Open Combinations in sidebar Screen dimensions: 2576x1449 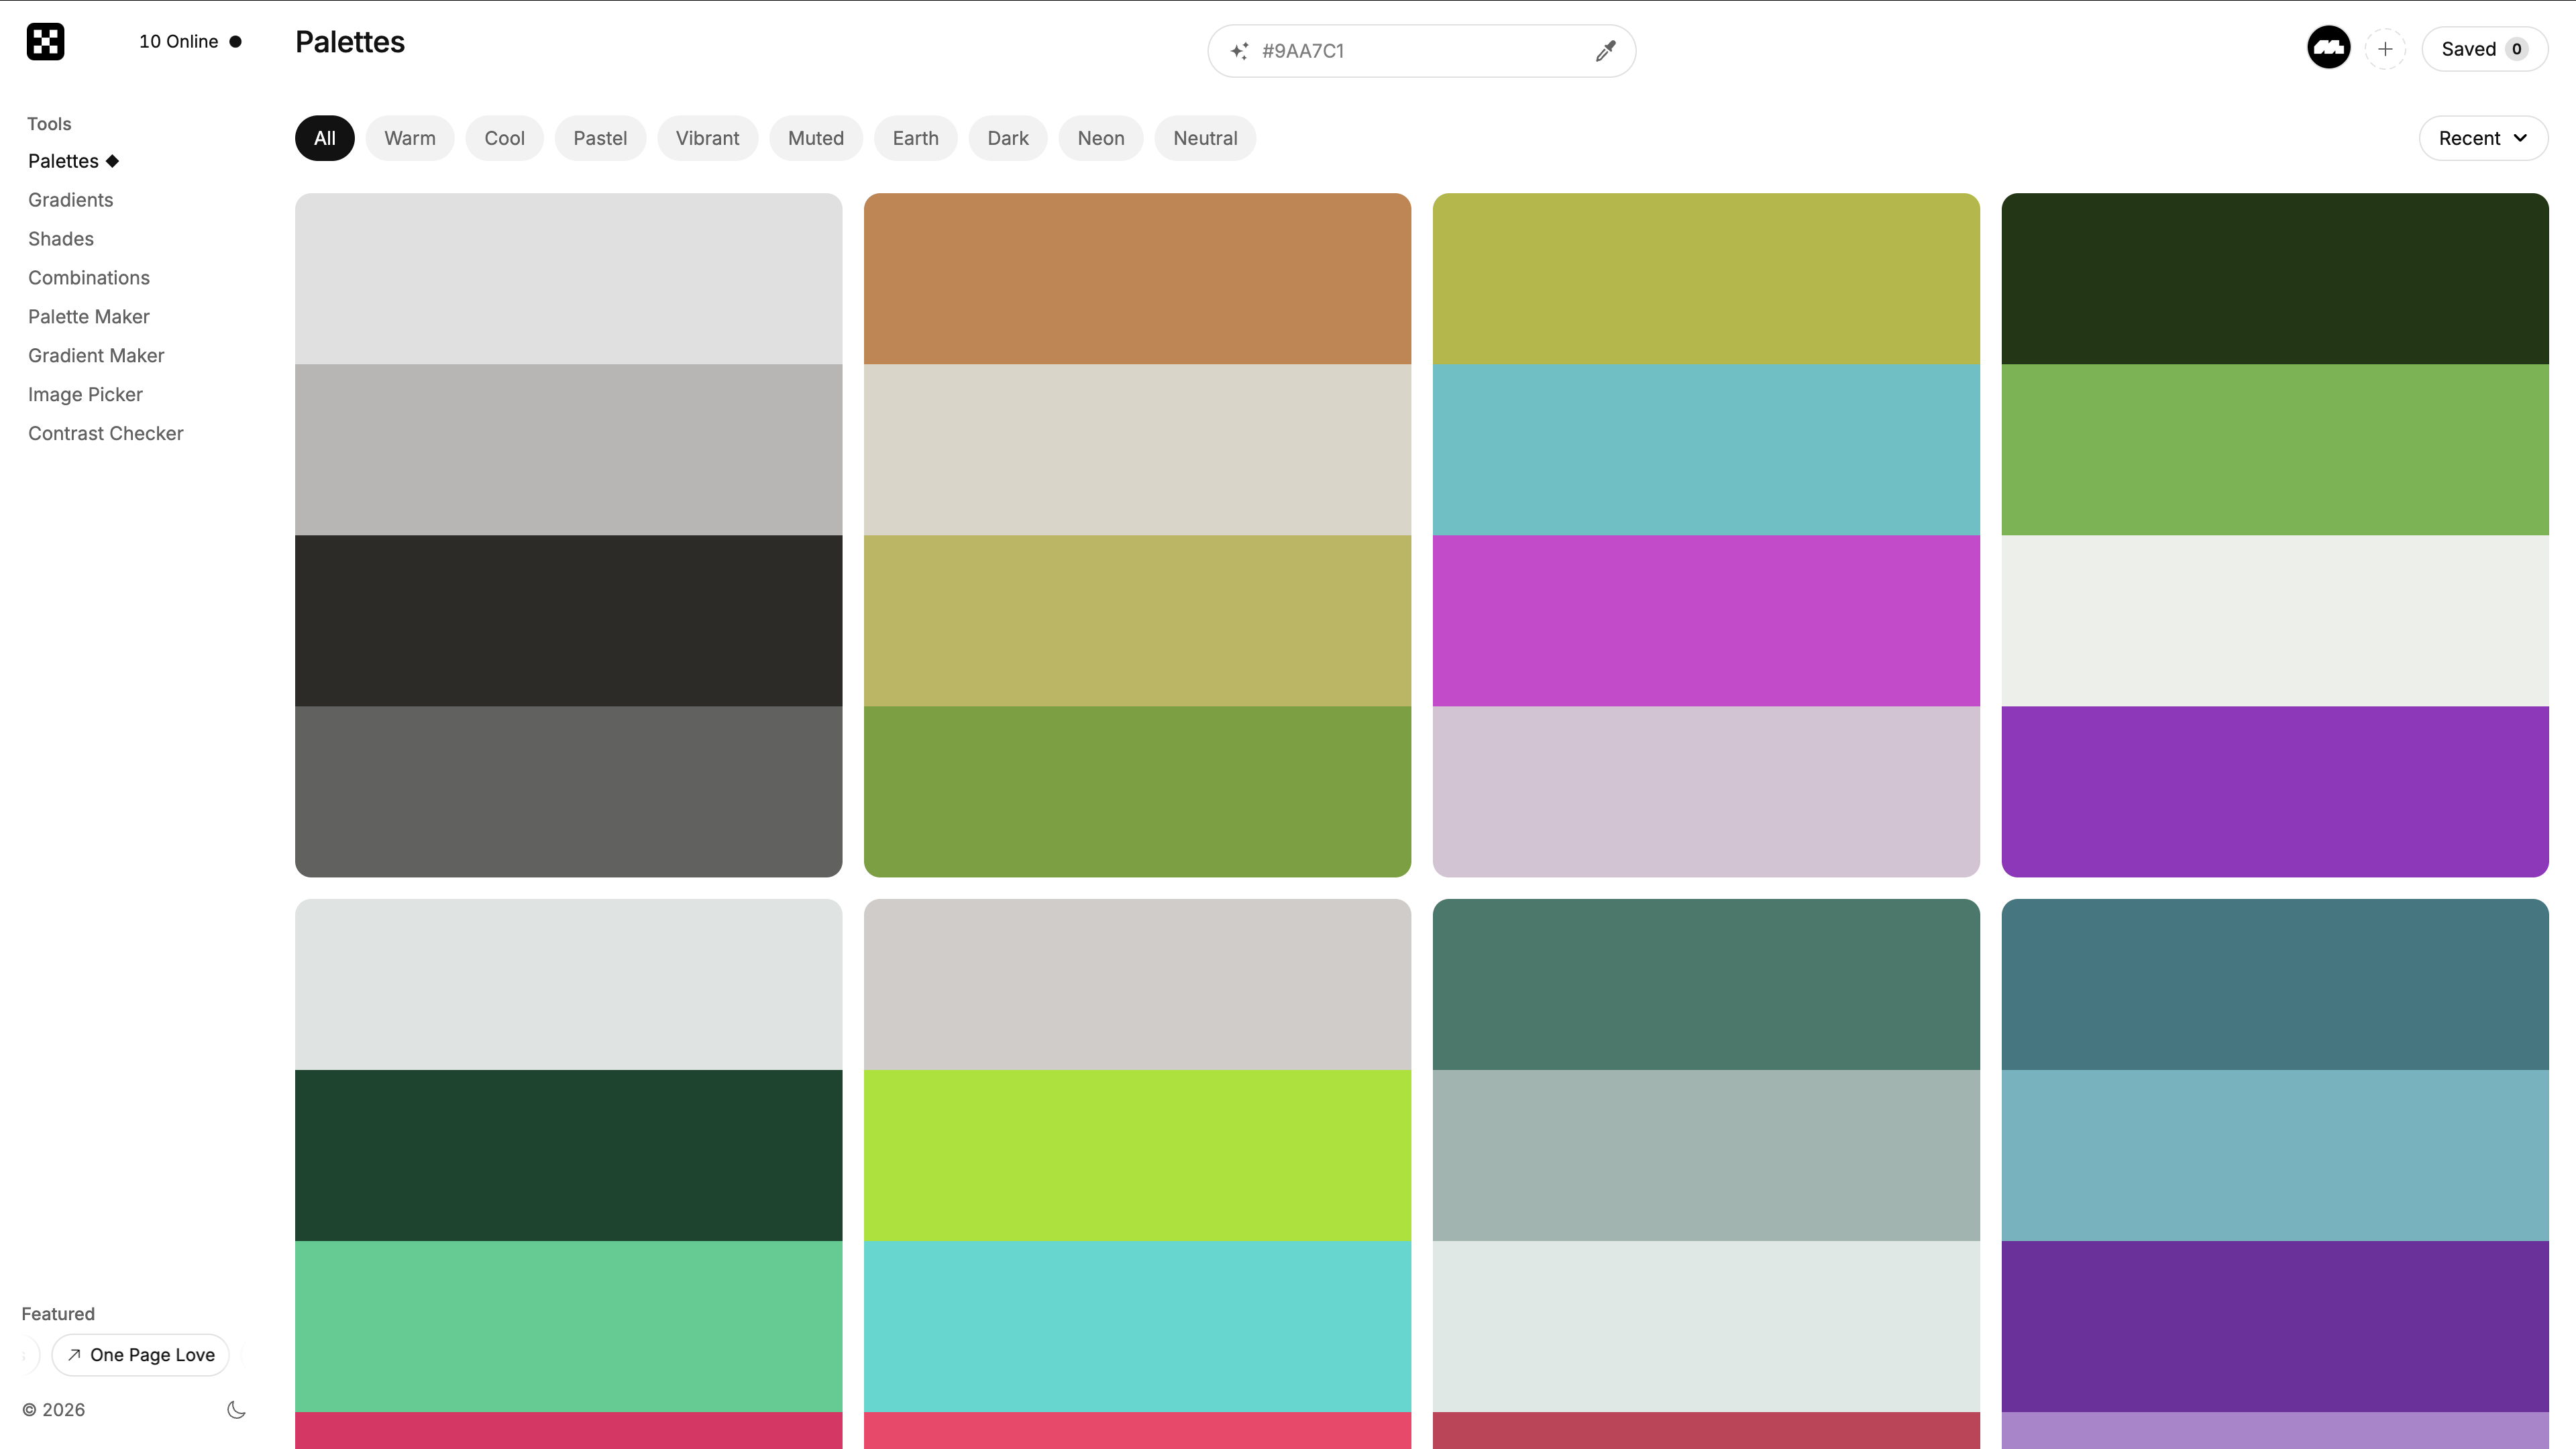click(89, 278)
